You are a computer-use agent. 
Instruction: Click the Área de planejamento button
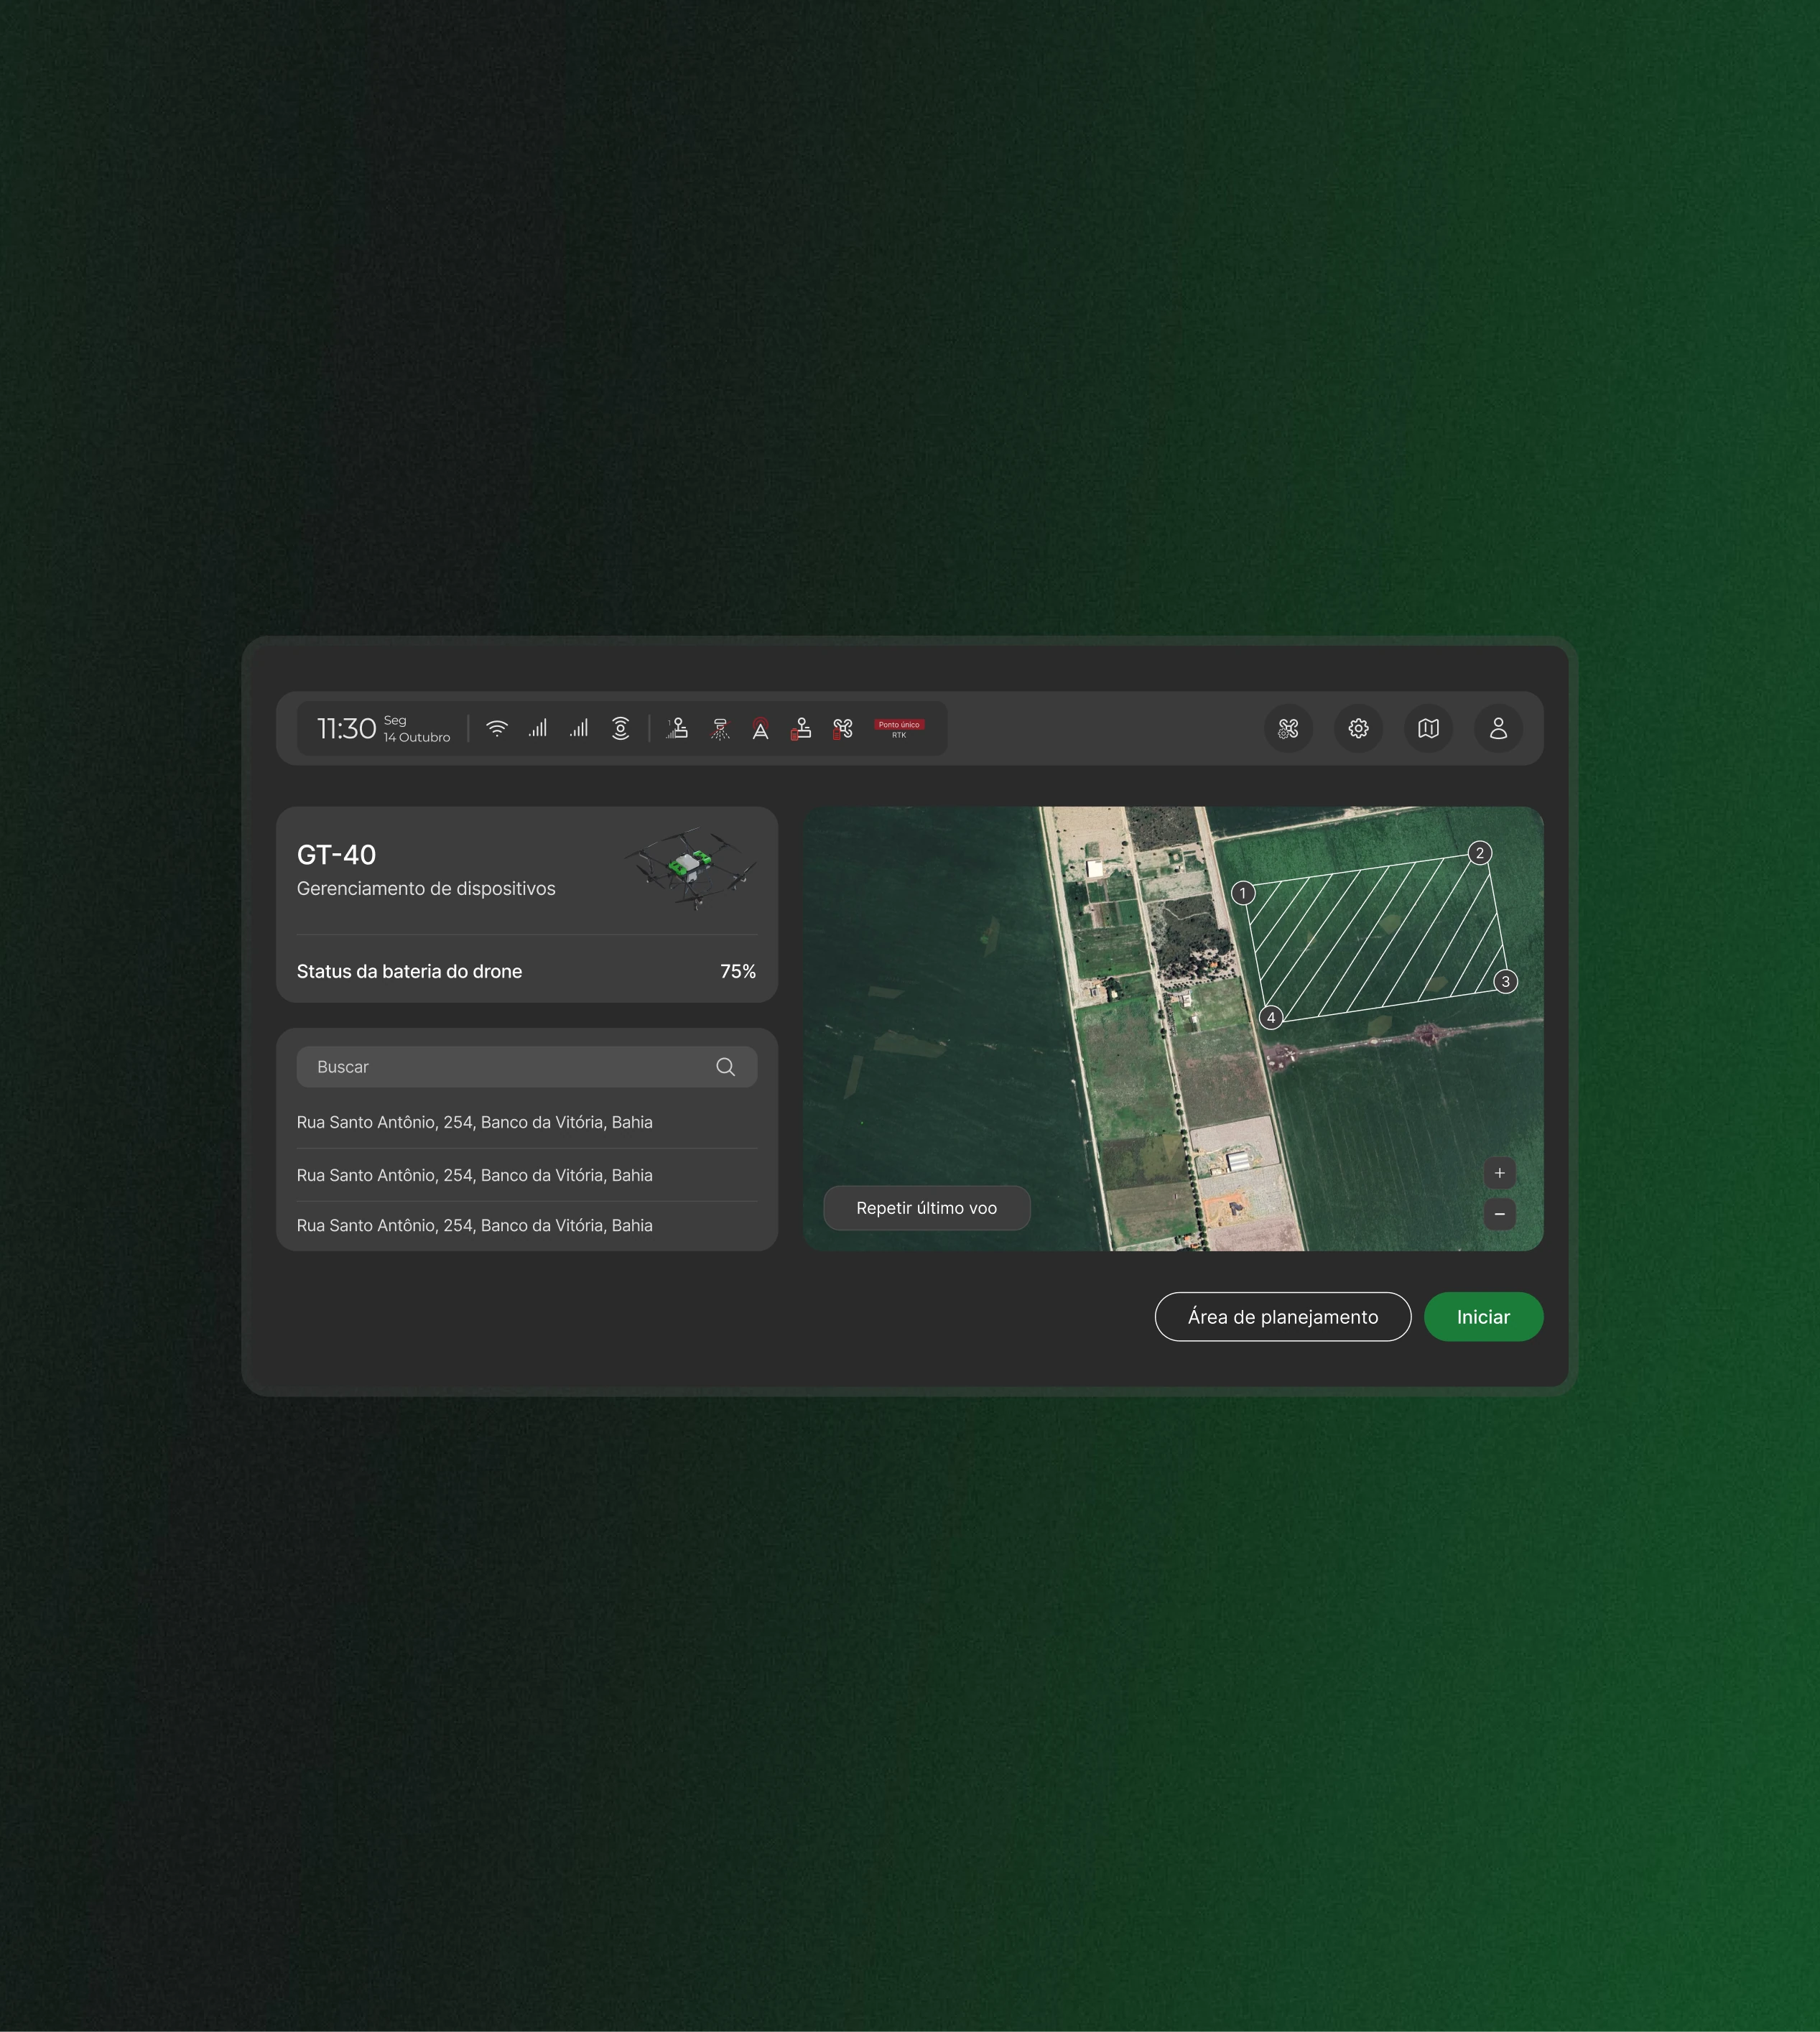pos(1283,1317)
